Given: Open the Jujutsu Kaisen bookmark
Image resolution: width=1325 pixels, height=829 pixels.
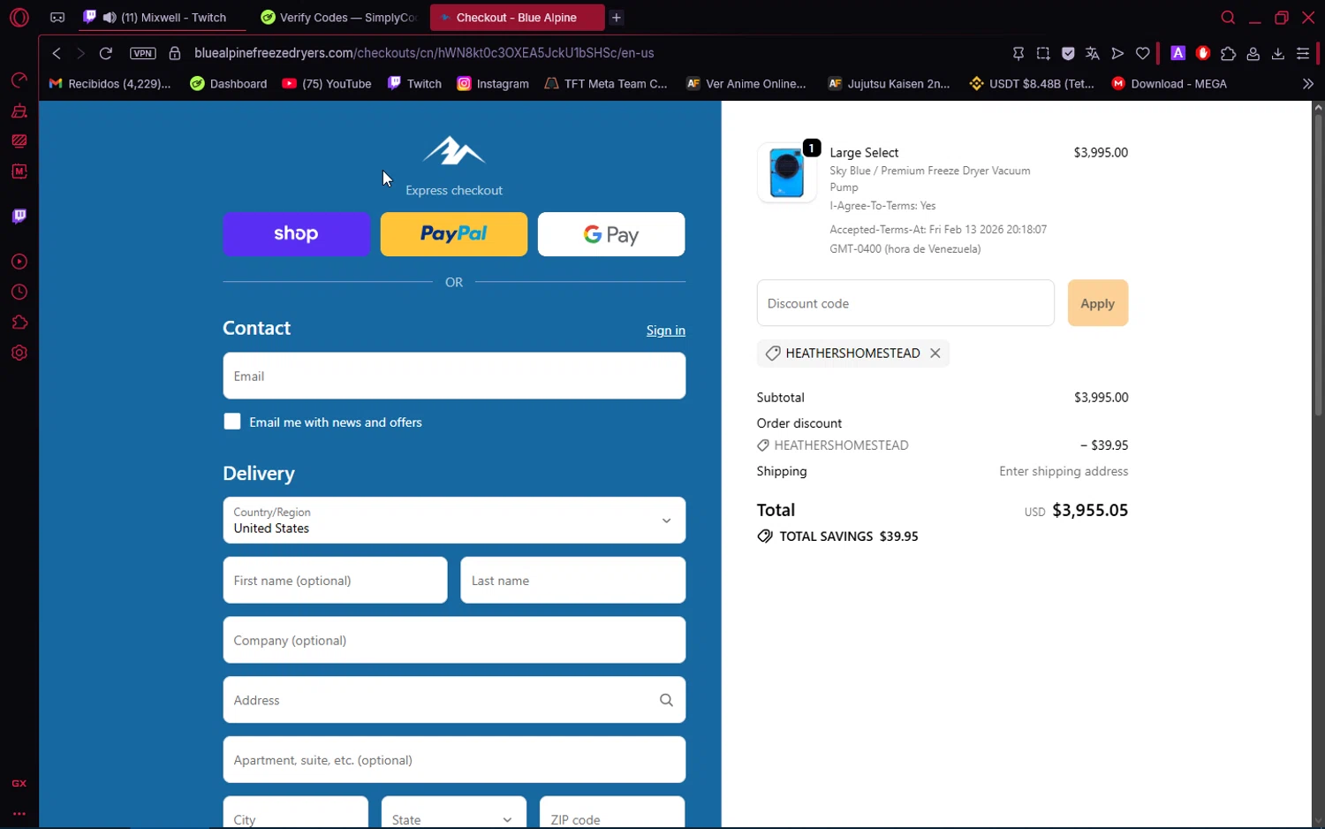Looking at the screenshot, I should tap(889, 84).
